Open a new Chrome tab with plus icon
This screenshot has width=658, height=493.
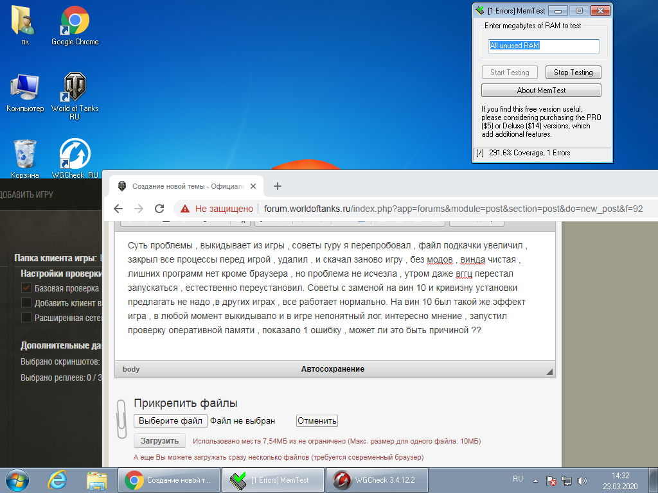coord(278,186)
